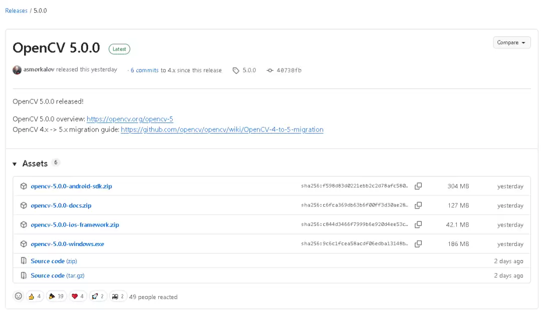The height and width of the screenshot is (310, 541).
Task: Click package icon for docs.zip
Action: (24, 205)
